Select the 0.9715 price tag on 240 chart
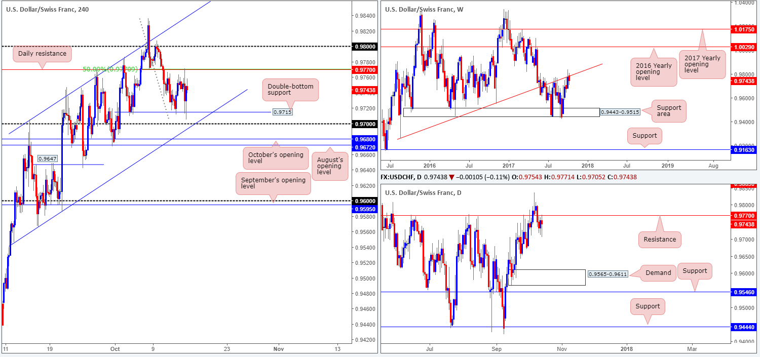This screenshot has height=357, width=760. [x=282, y=111]
